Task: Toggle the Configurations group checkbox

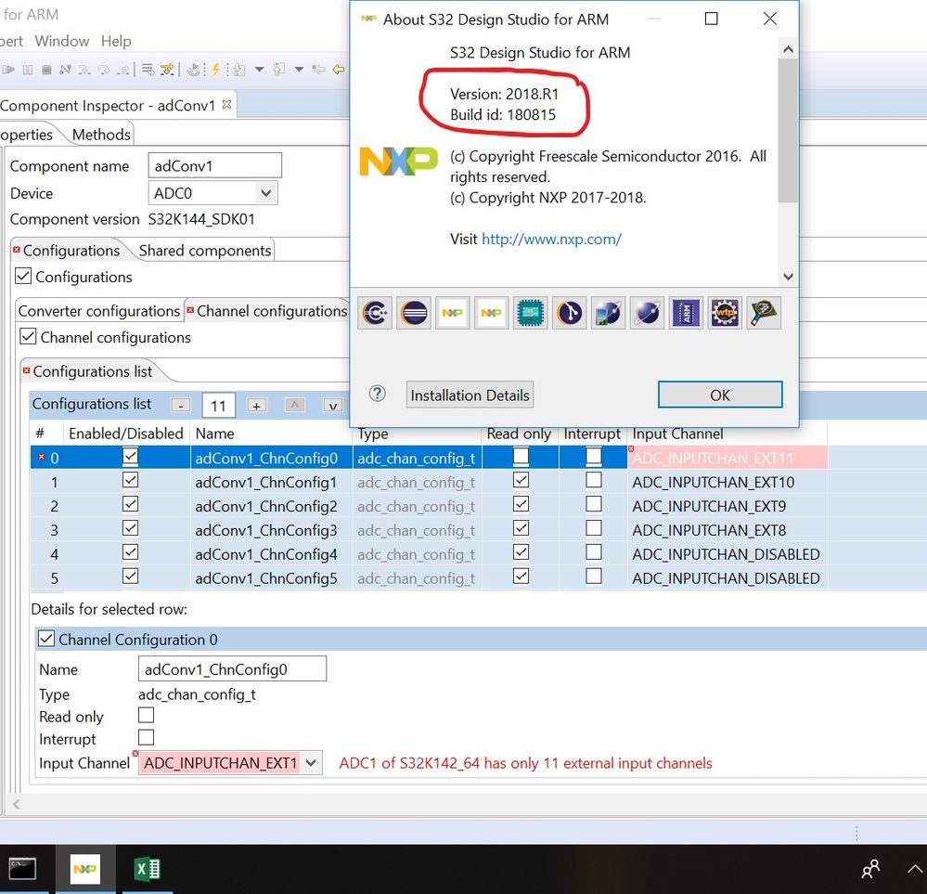Action: click(x=23, y=276)
